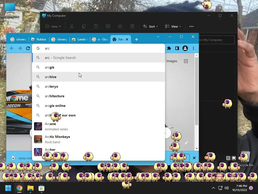Select the Archer suggestion

coord(99,152)
